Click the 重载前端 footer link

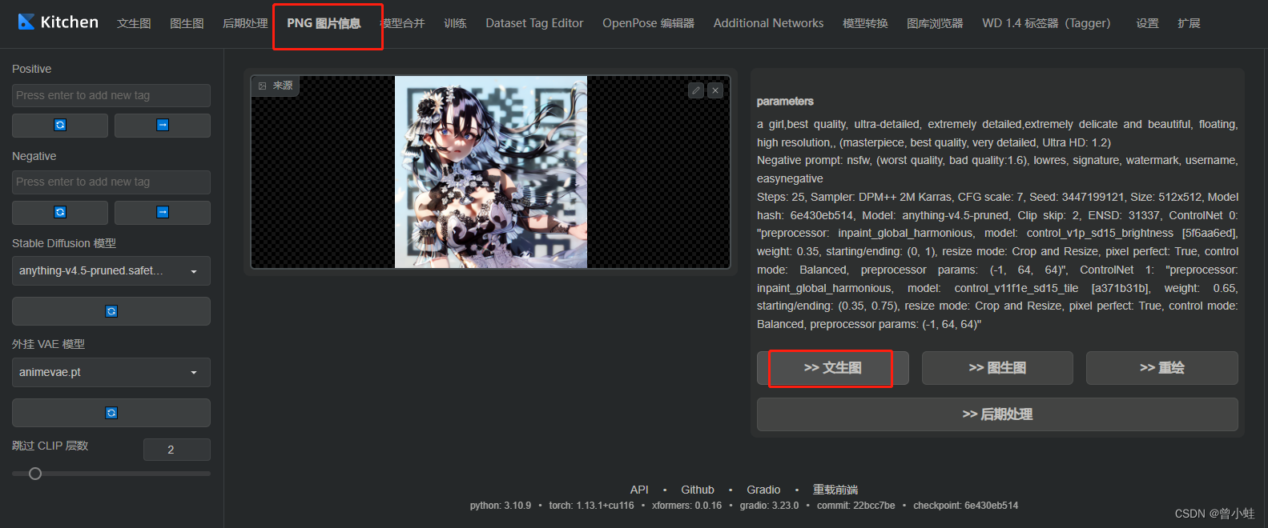835,490
